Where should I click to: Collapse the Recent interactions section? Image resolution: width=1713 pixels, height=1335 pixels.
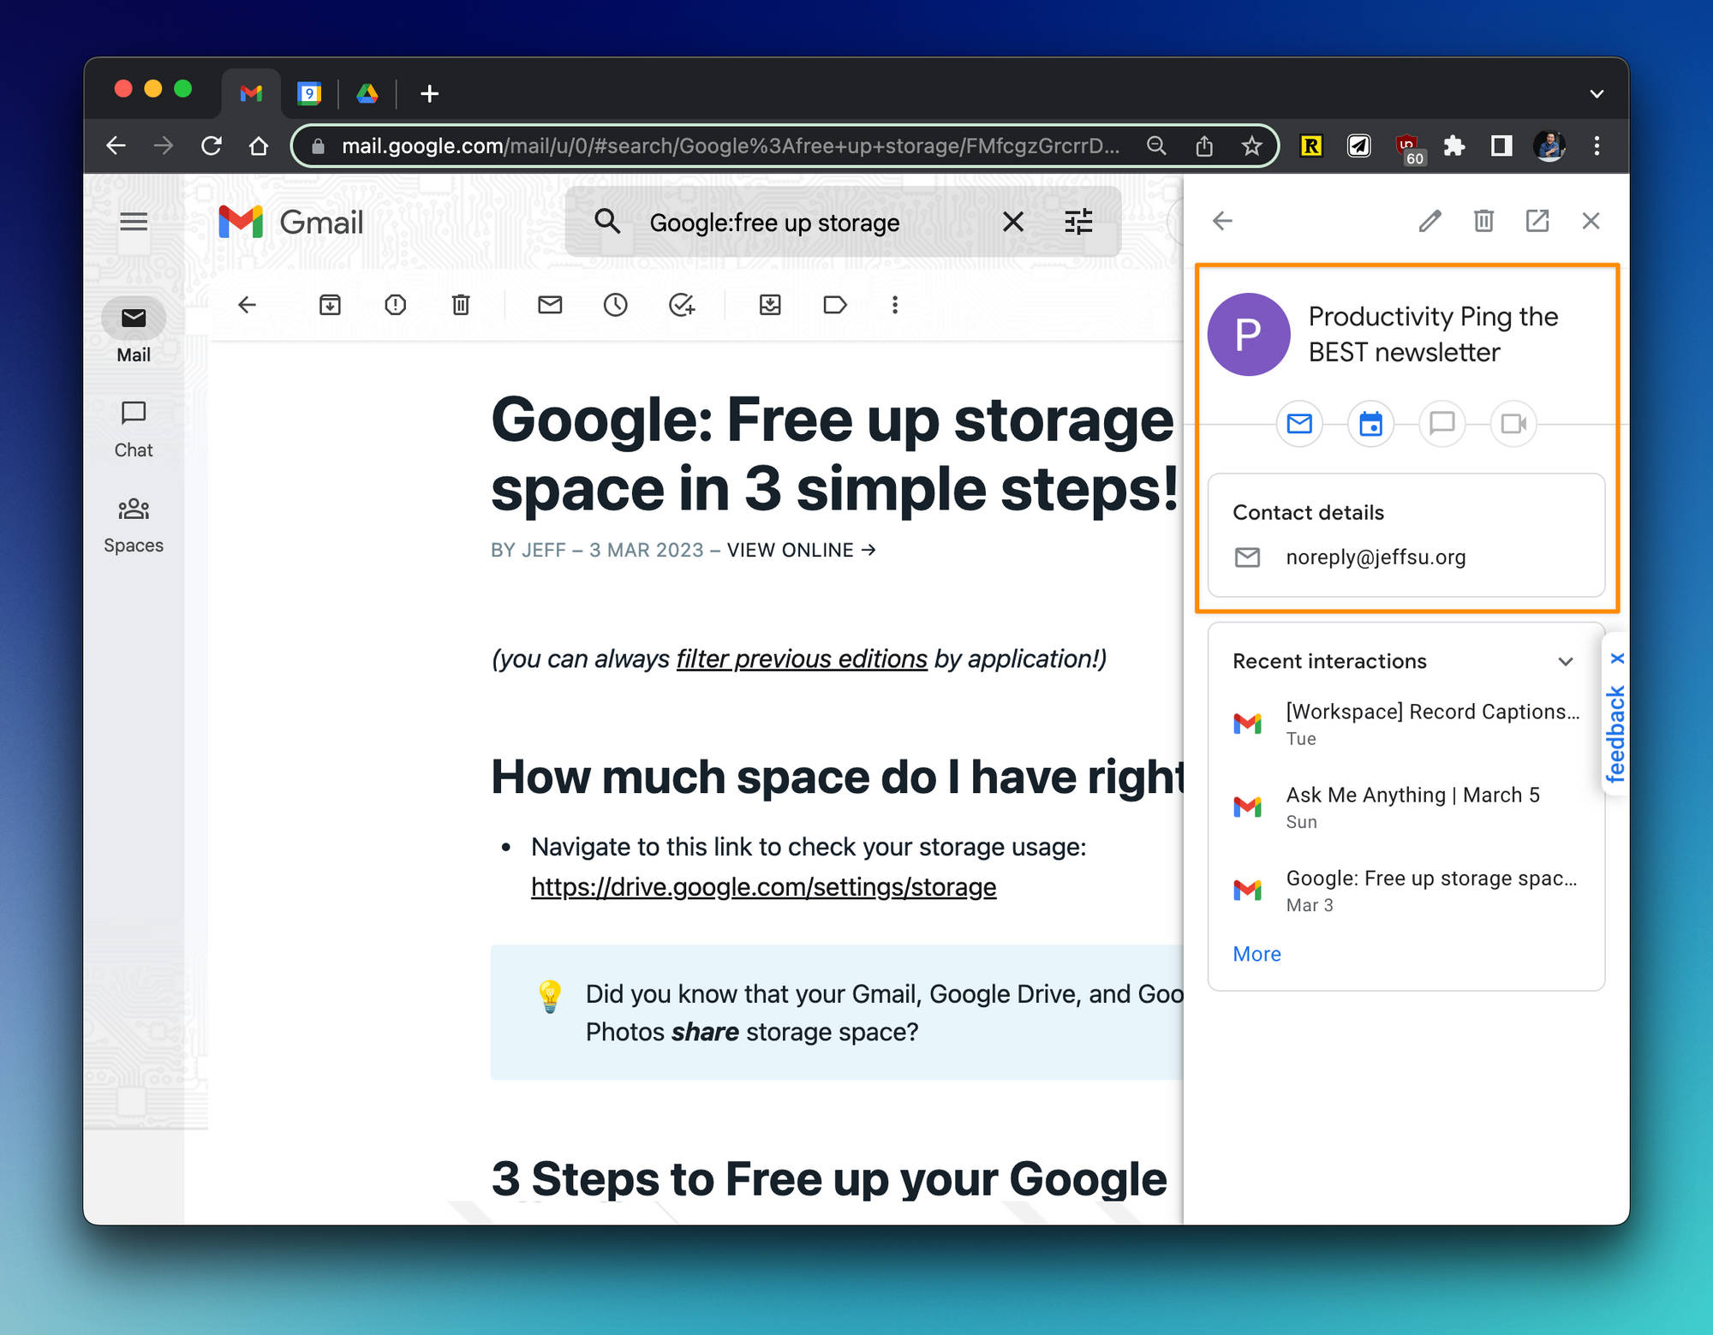point(1566,661)
